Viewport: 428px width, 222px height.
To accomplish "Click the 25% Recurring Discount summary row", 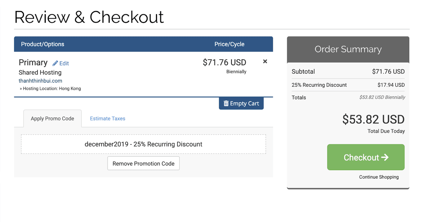I will click(x=348, y=85).
